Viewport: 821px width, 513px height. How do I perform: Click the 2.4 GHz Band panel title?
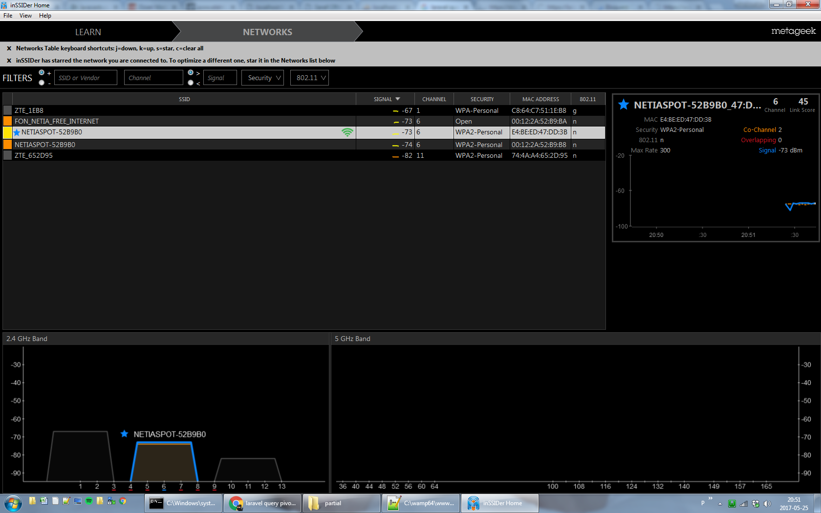click(x=27, y=339)
